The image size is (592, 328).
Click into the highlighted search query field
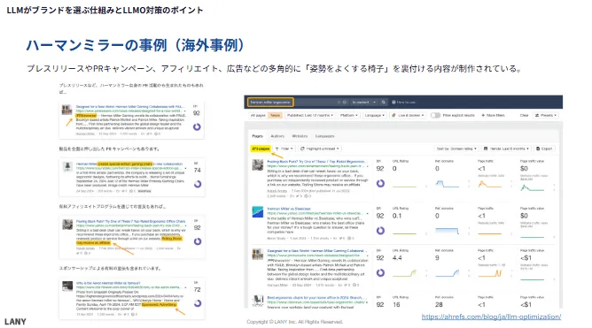pyautogui.click(x=270, y=102)
